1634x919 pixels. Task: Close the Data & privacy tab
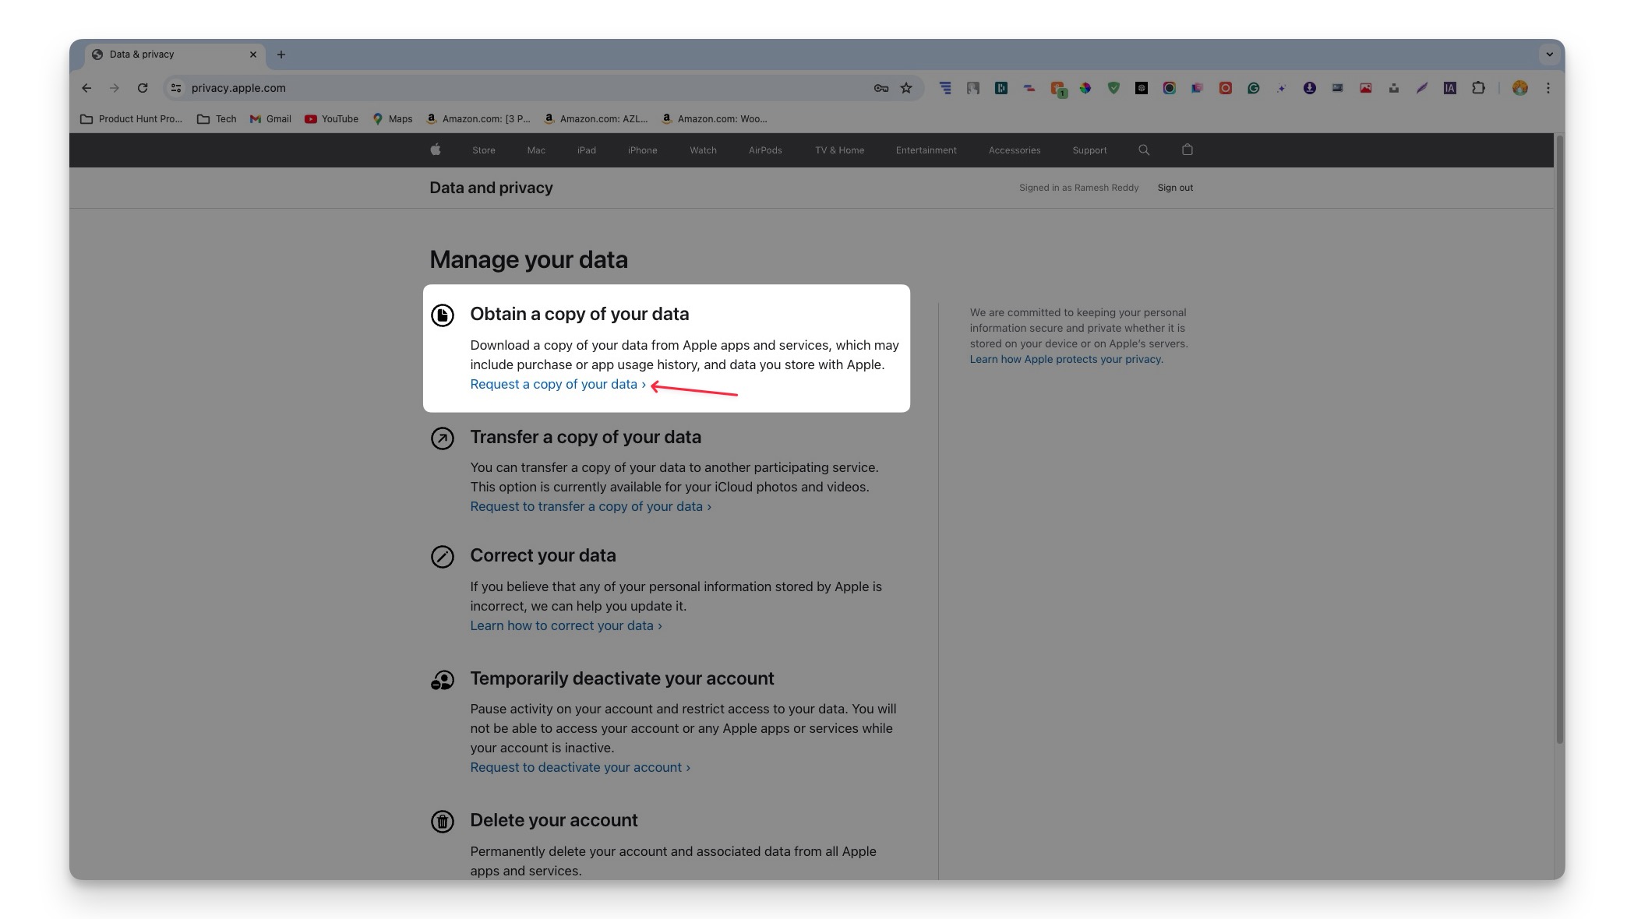coord(253,55)
